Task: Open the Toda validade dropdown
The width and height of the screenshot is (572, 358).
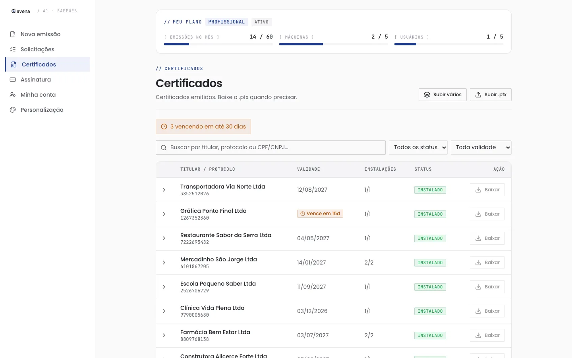Action: [x=481, y=148]
